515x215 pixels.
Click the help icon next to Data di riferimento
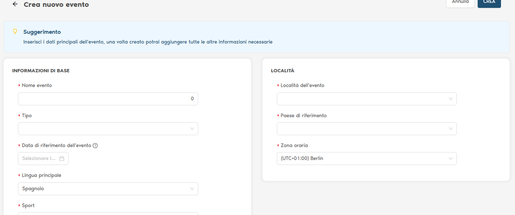tap(95, 146)
